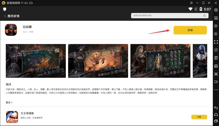Click the recent apps icon
Screen dimensions: 219x126
pyautogui.click(x=216, y=121)
